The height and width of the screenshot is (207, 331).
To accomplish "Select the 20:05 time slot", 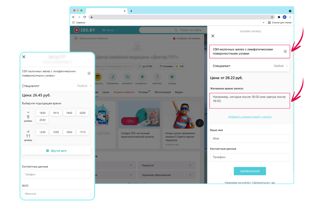I will pos(82,113).
